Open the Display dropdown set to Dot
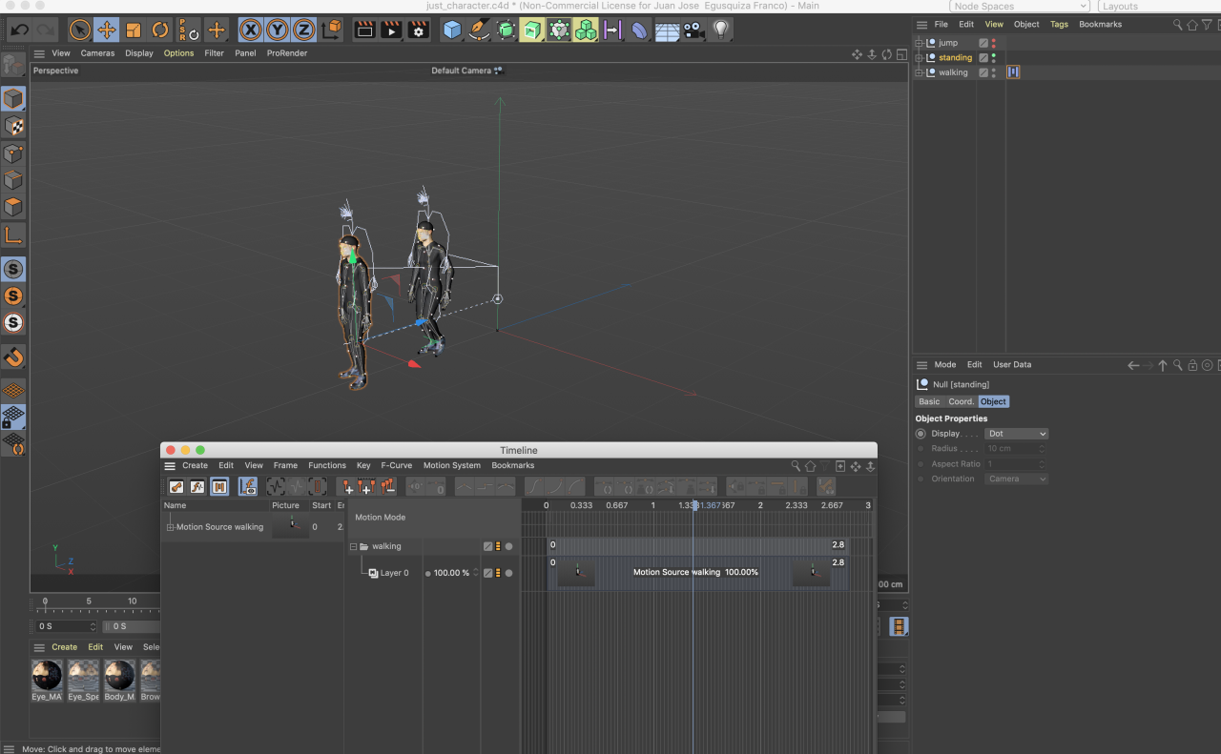This screenshot has width=1221, height=754. tap(1016, 434)
